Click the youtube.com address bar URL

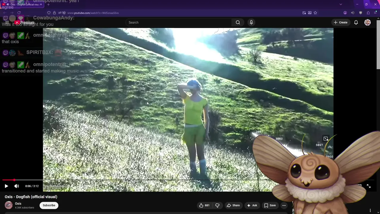point(93,13)
